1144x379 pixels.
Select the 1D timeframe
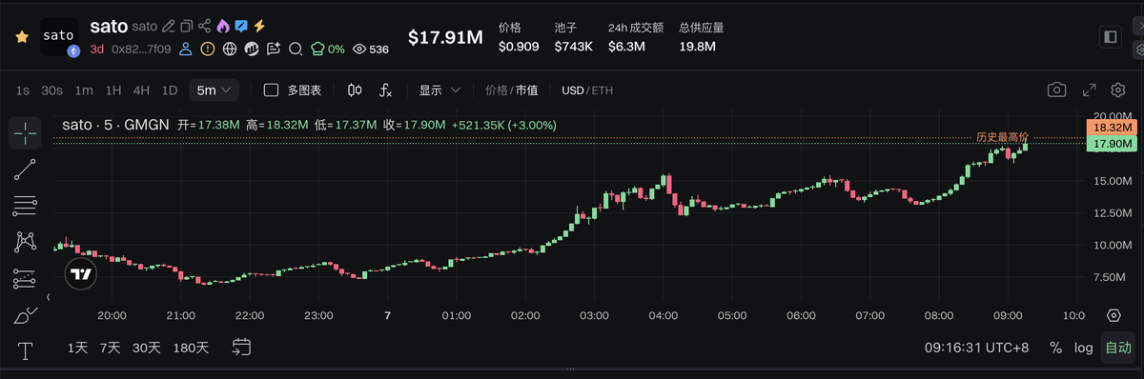170,90
